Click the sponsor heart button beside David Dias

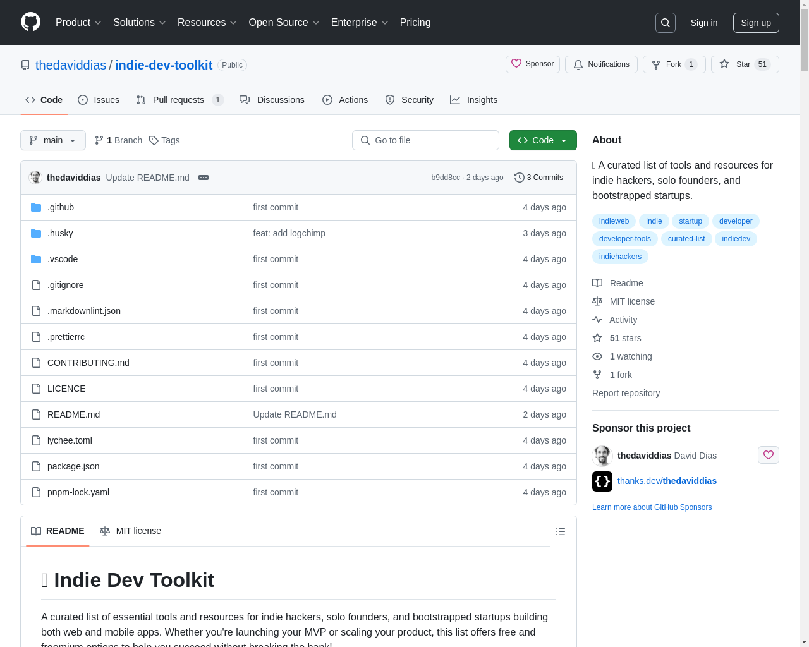click(x=769, y=455)
